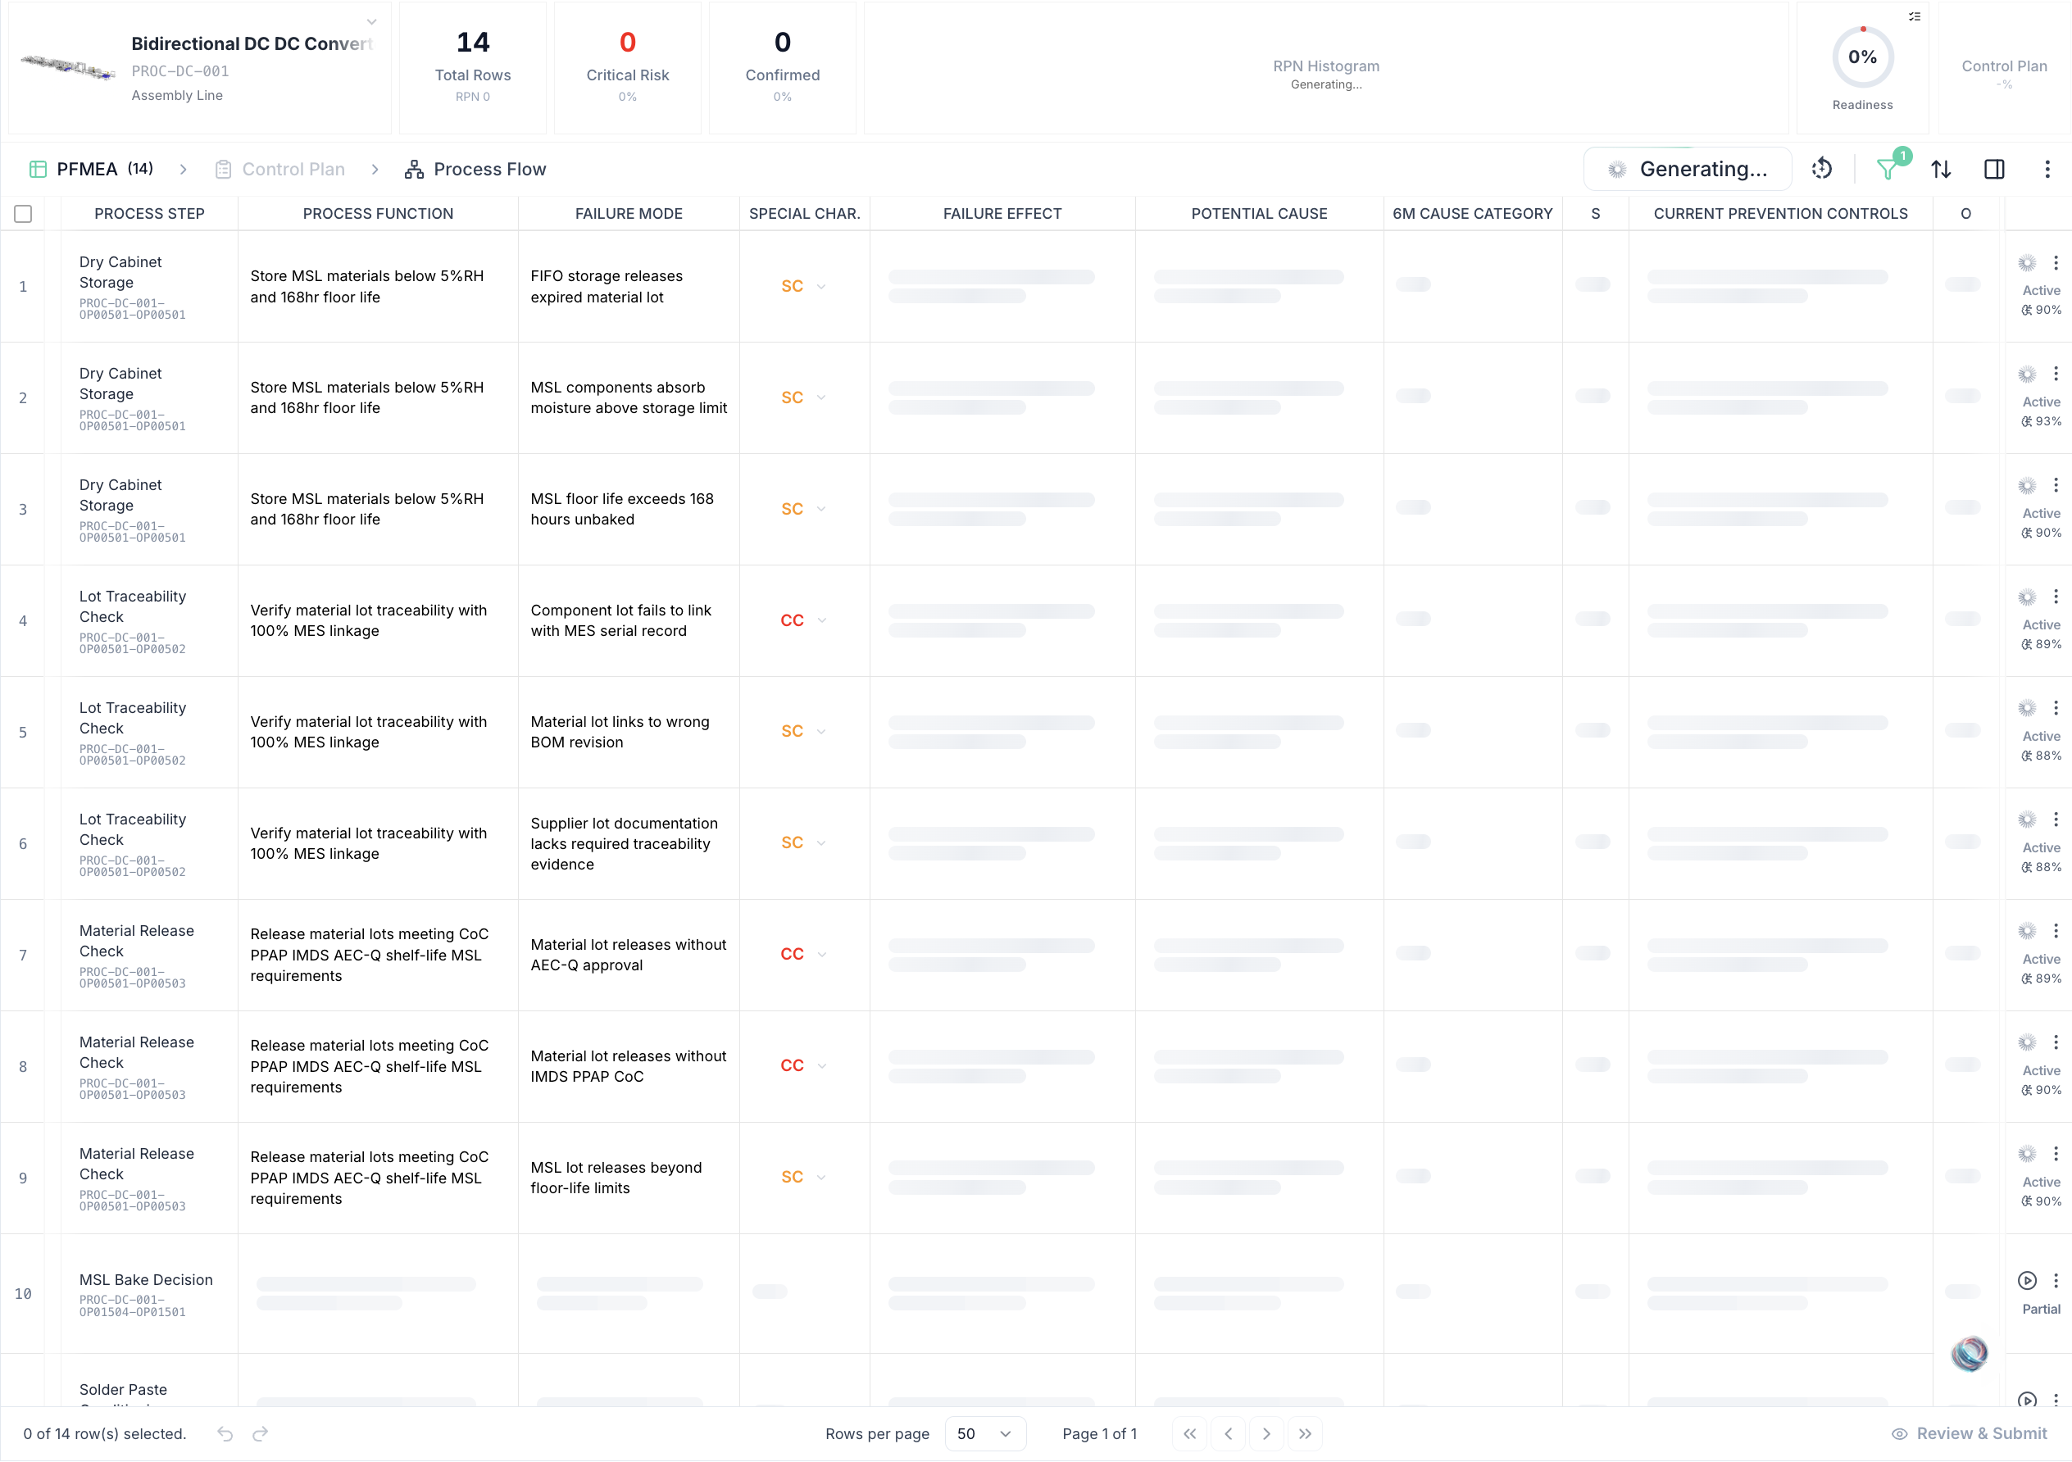This screenshot has height=1462, width=2072.
Task: Sort by FAILURE MODE column header
Action: (629, 214)
